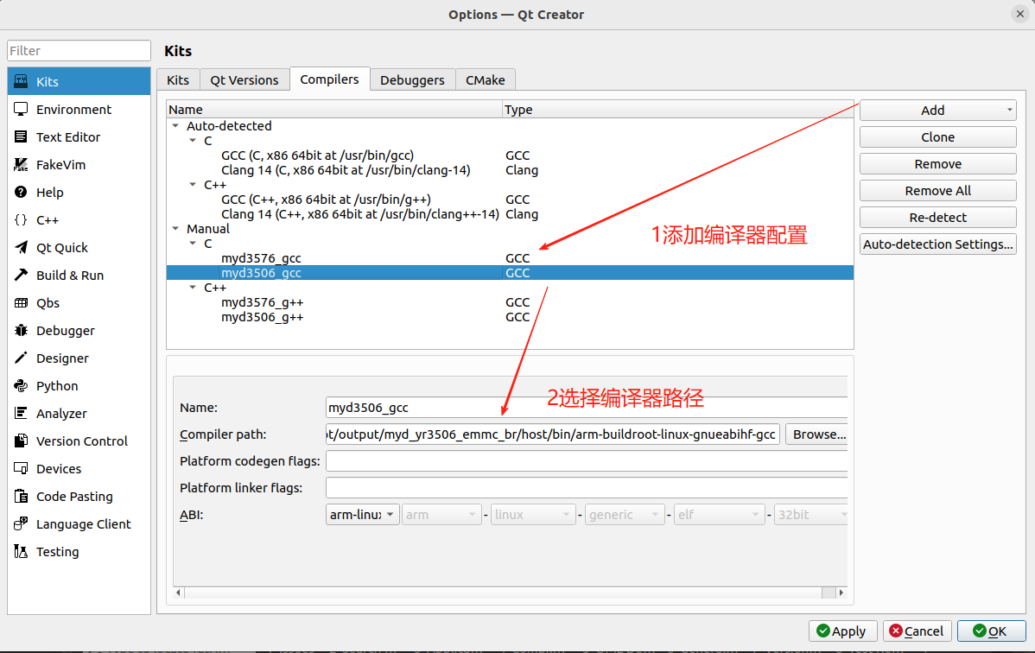Select Clang 14 C++ at /usr/bin/clang++-14 row
The height and width of the screenshot is (653, 1035).
[x=511, y=214]
